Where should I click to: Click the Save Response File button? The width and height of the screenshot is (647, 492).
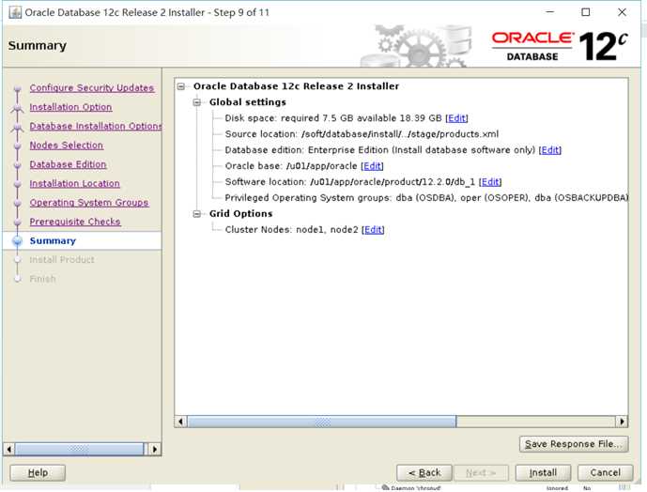[x=574, y=444]
